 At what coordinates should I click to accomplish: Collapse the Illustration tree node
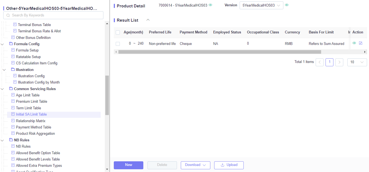point(4,70)
